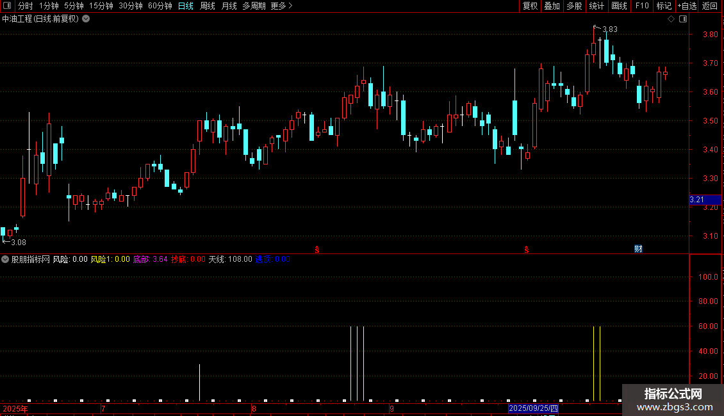
Task: Activate the 画线 drawing tool
Action: click(619, 6)
